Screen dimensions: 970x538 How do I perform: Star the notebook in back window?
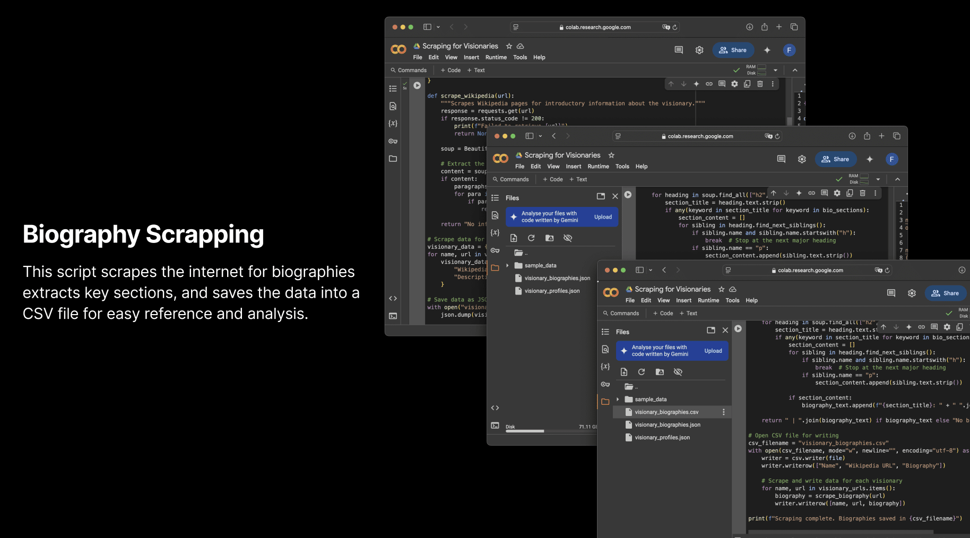509,46
